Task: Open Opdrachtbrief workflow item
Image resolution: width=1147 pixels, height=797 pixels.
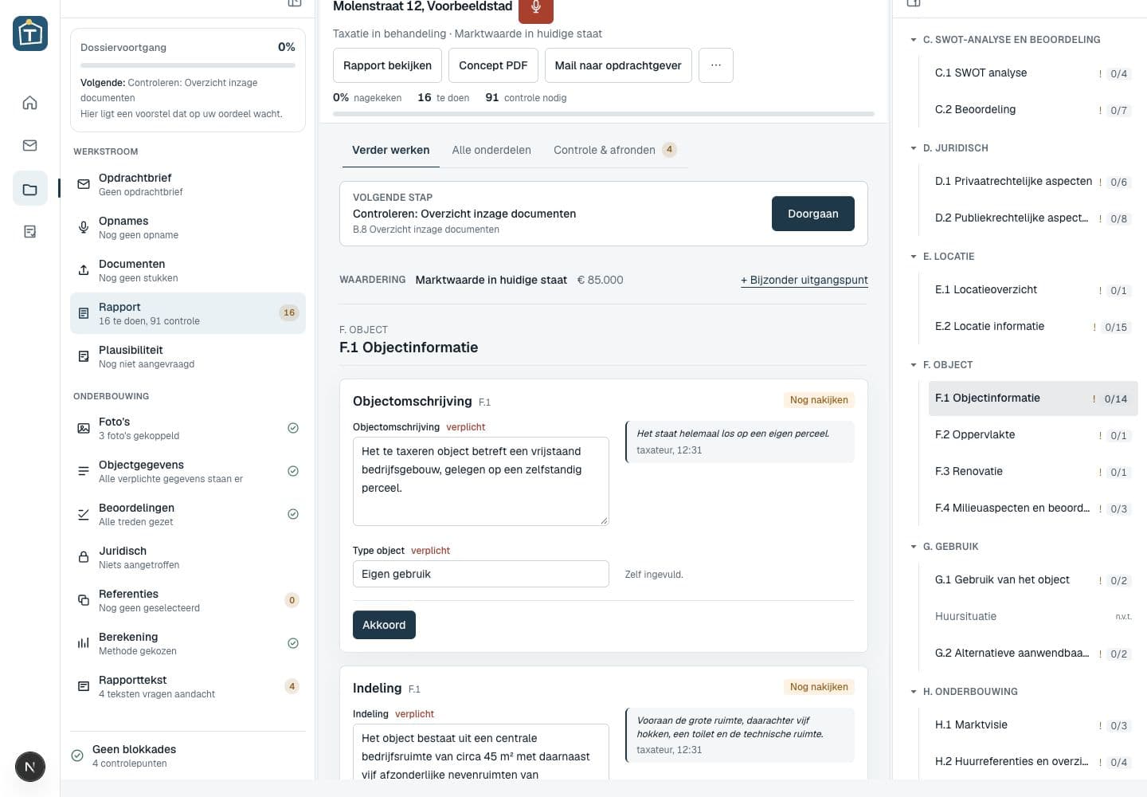Action: tap(188, 184)
